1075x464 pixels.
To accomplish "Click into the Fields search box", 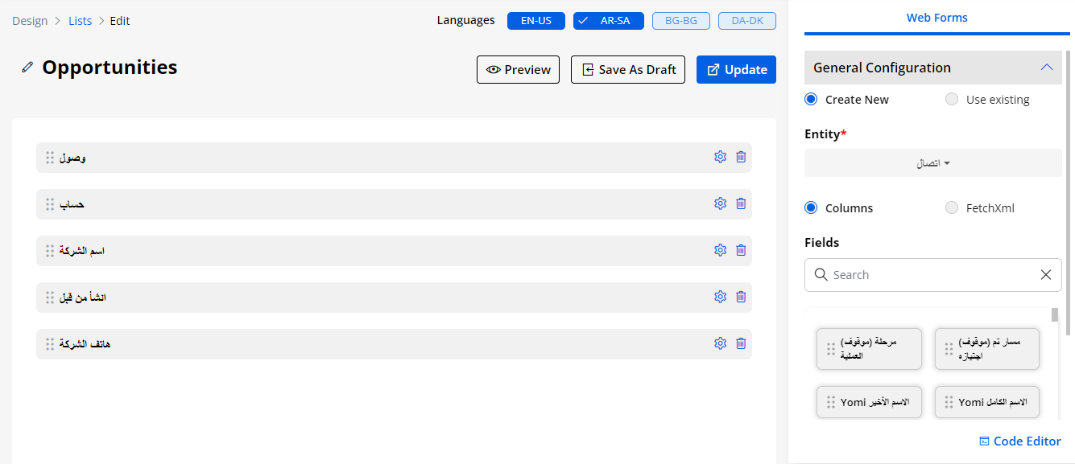I will pos(926,275).
